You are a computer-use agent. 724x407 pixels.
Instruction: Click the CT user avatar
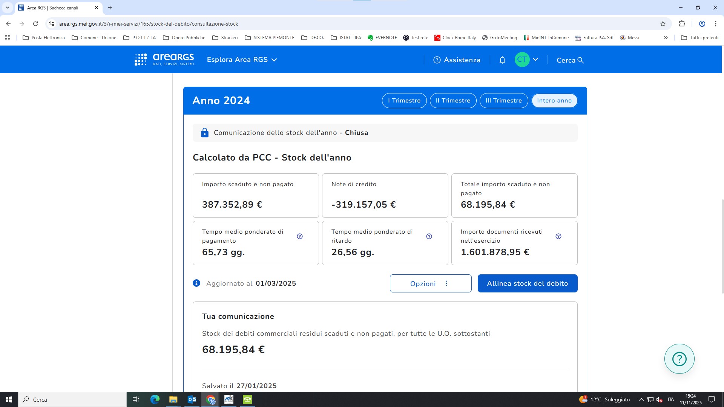coord(522,60)
